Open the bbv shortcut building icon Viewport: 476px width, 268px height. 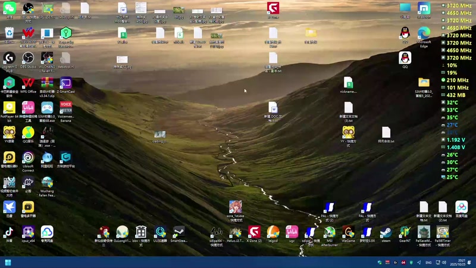pyautogui.click(x=141, y=232)
